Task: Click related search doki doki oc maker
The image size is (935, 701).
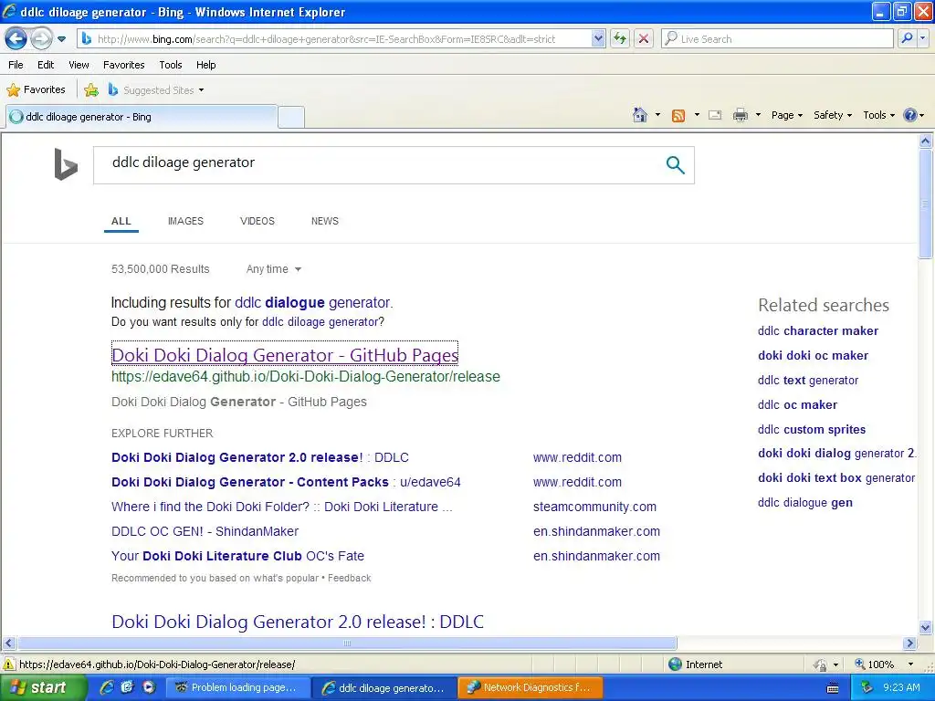Action: 813,356
